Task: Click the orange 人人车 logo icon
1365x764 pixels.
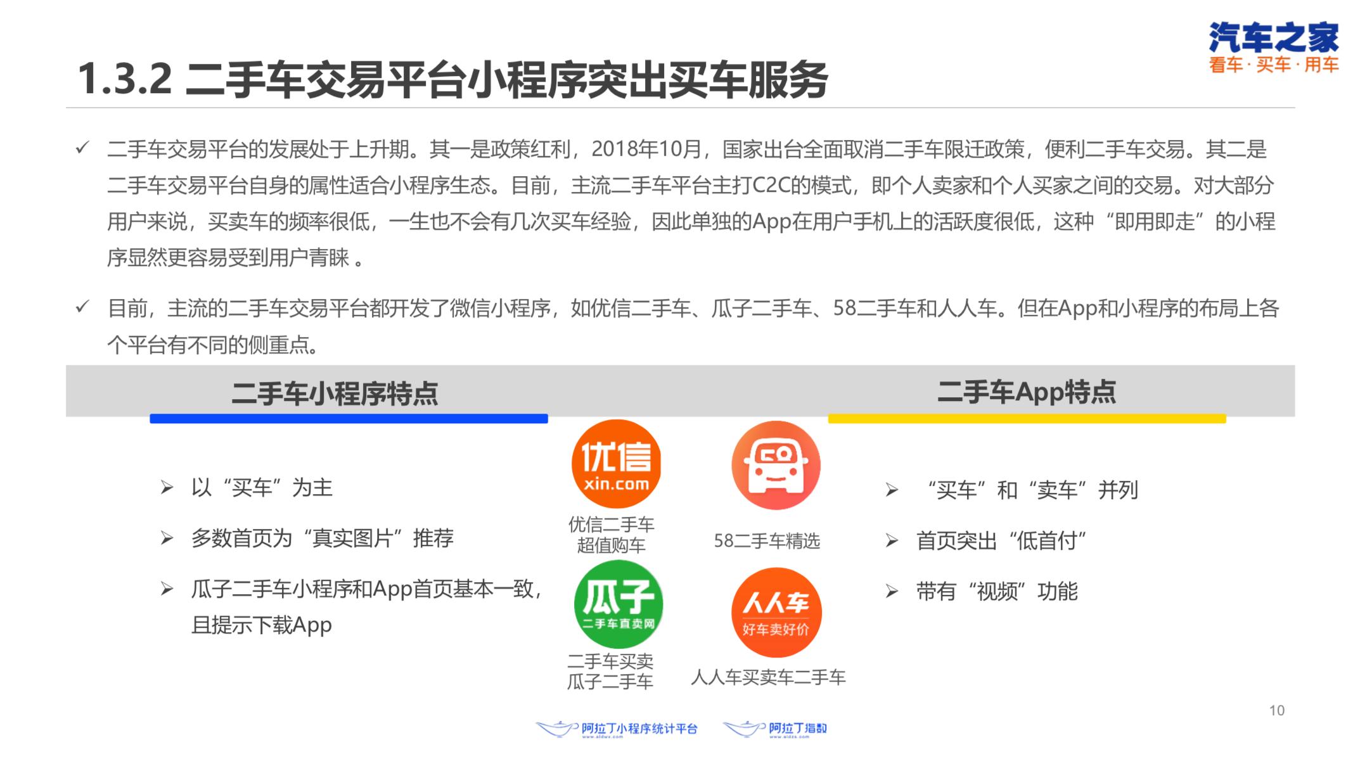Action: click(776, 613)
